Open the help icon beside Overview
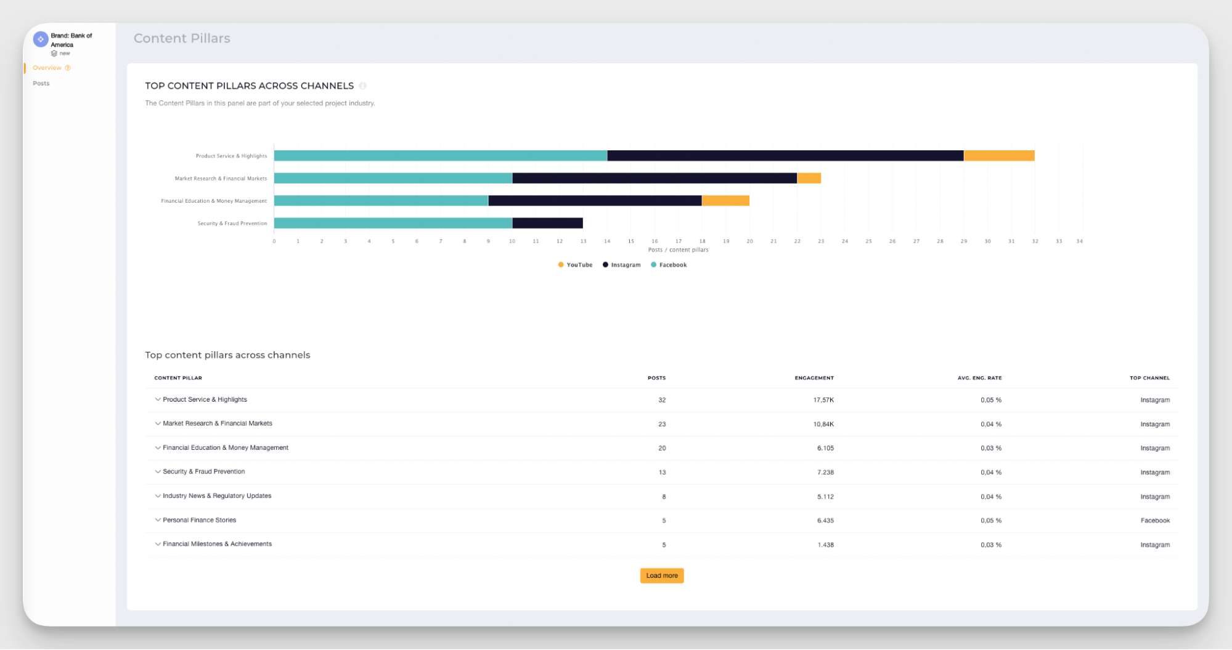The height and width of the screenshot is (650, 1232). 68,68
